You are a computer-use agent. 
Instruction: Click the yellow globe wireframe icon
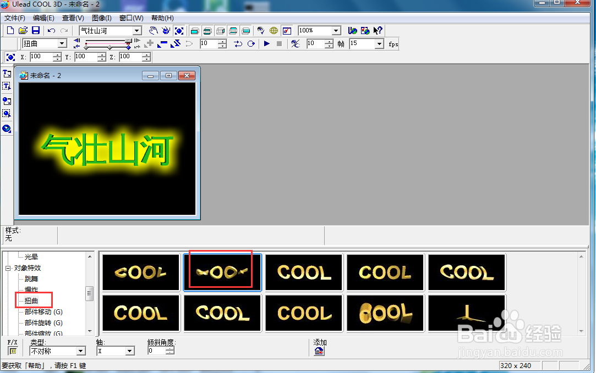point(274,30)
